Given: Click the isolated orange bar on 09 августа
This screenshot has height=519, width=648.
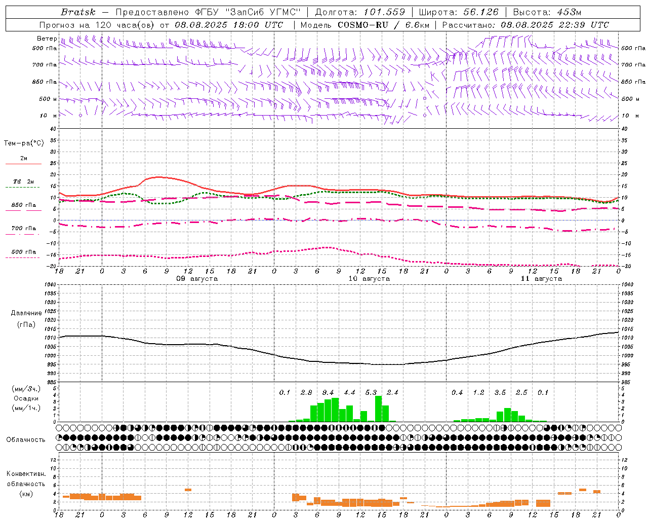Looking at the screenshot, I should pos(188,490).
